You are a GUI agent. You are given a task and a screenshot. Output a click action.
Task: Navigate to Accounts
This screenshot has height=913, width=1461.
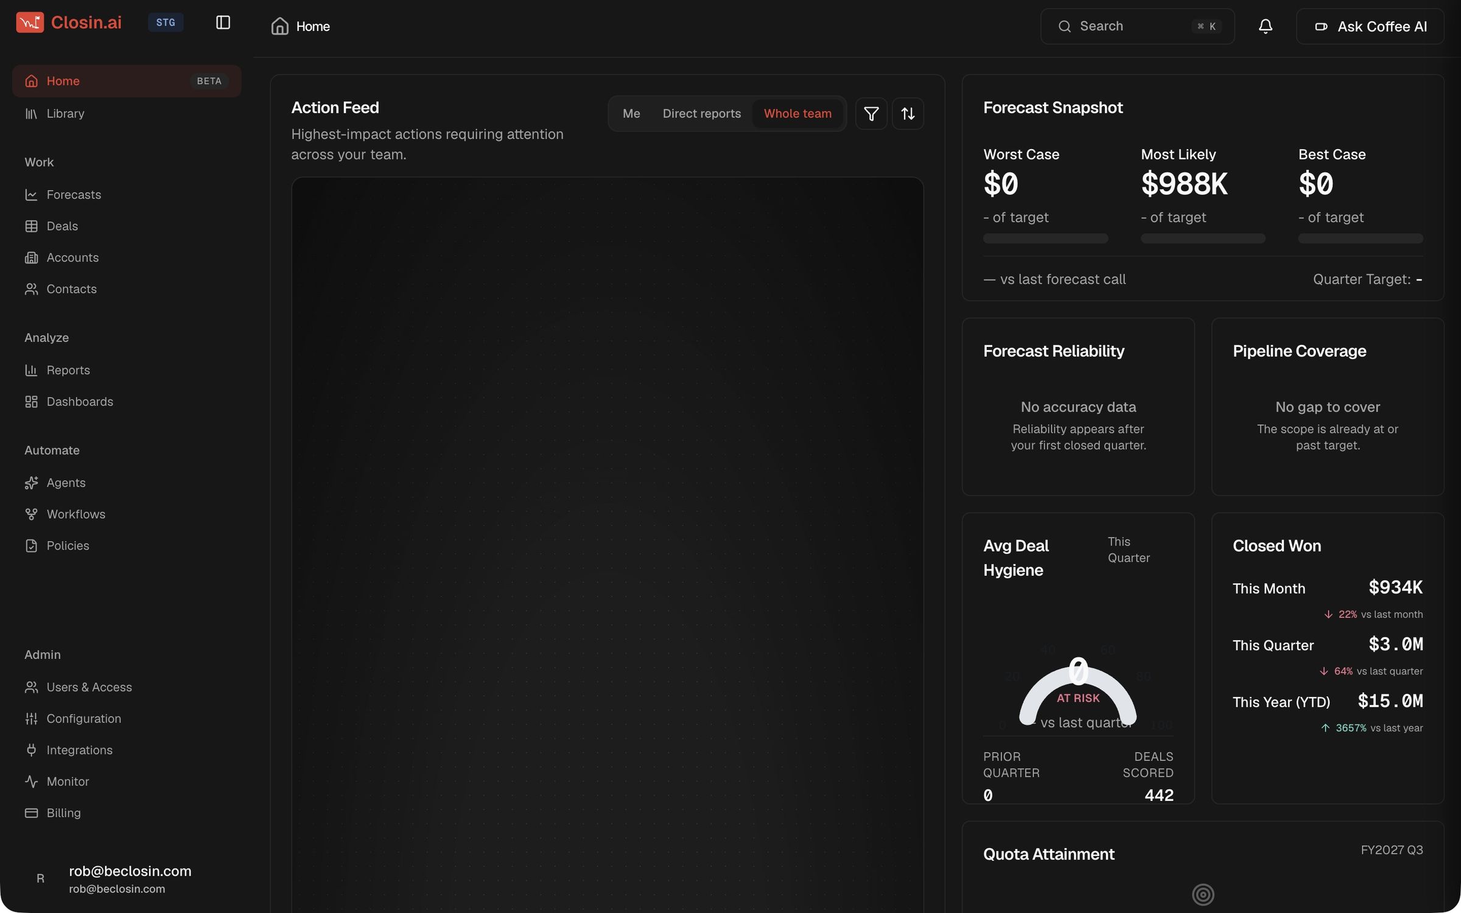click(127, 258)
